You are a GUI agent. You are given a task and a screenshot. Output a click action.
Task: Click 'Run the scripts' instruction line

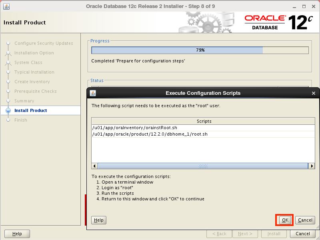click(115, 193)
